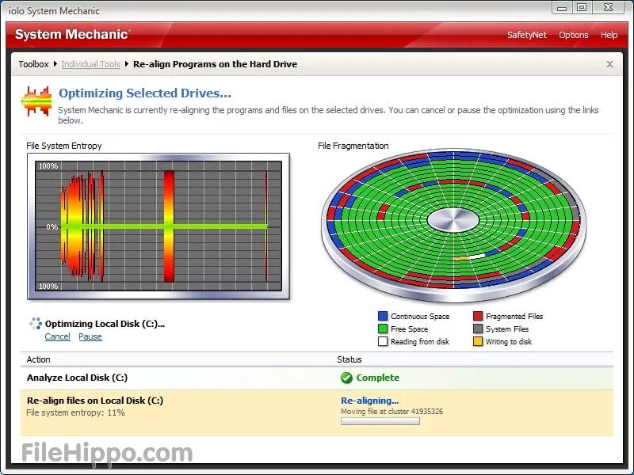Image resolution: width=634 pixels, height=475 pixels.
Task: Click the System Mechanic logo title
Action: (72, 34)
